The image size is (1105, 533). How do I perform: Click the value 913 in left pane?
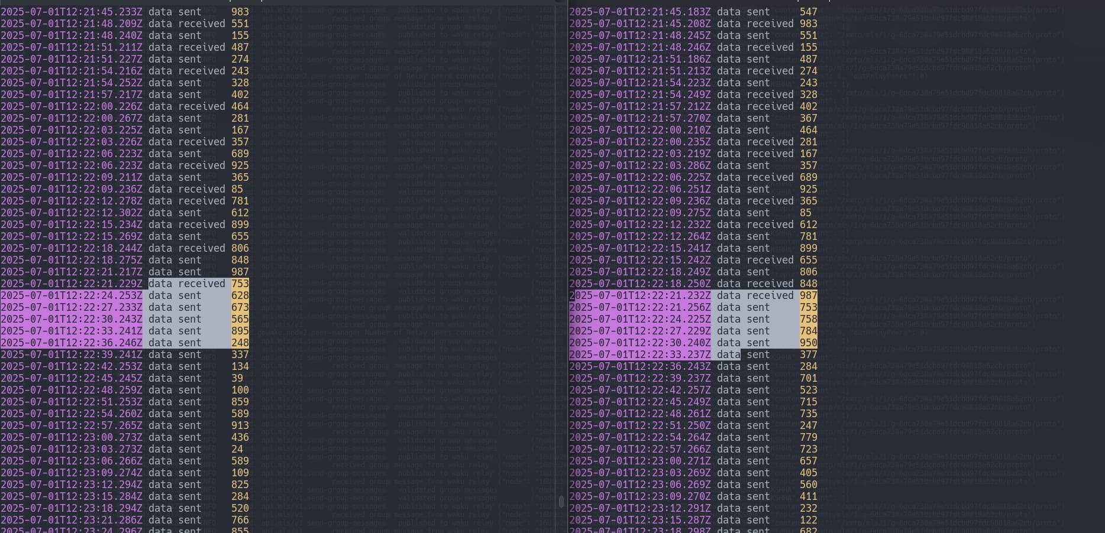pyautogui.click(x=240, y=425)
